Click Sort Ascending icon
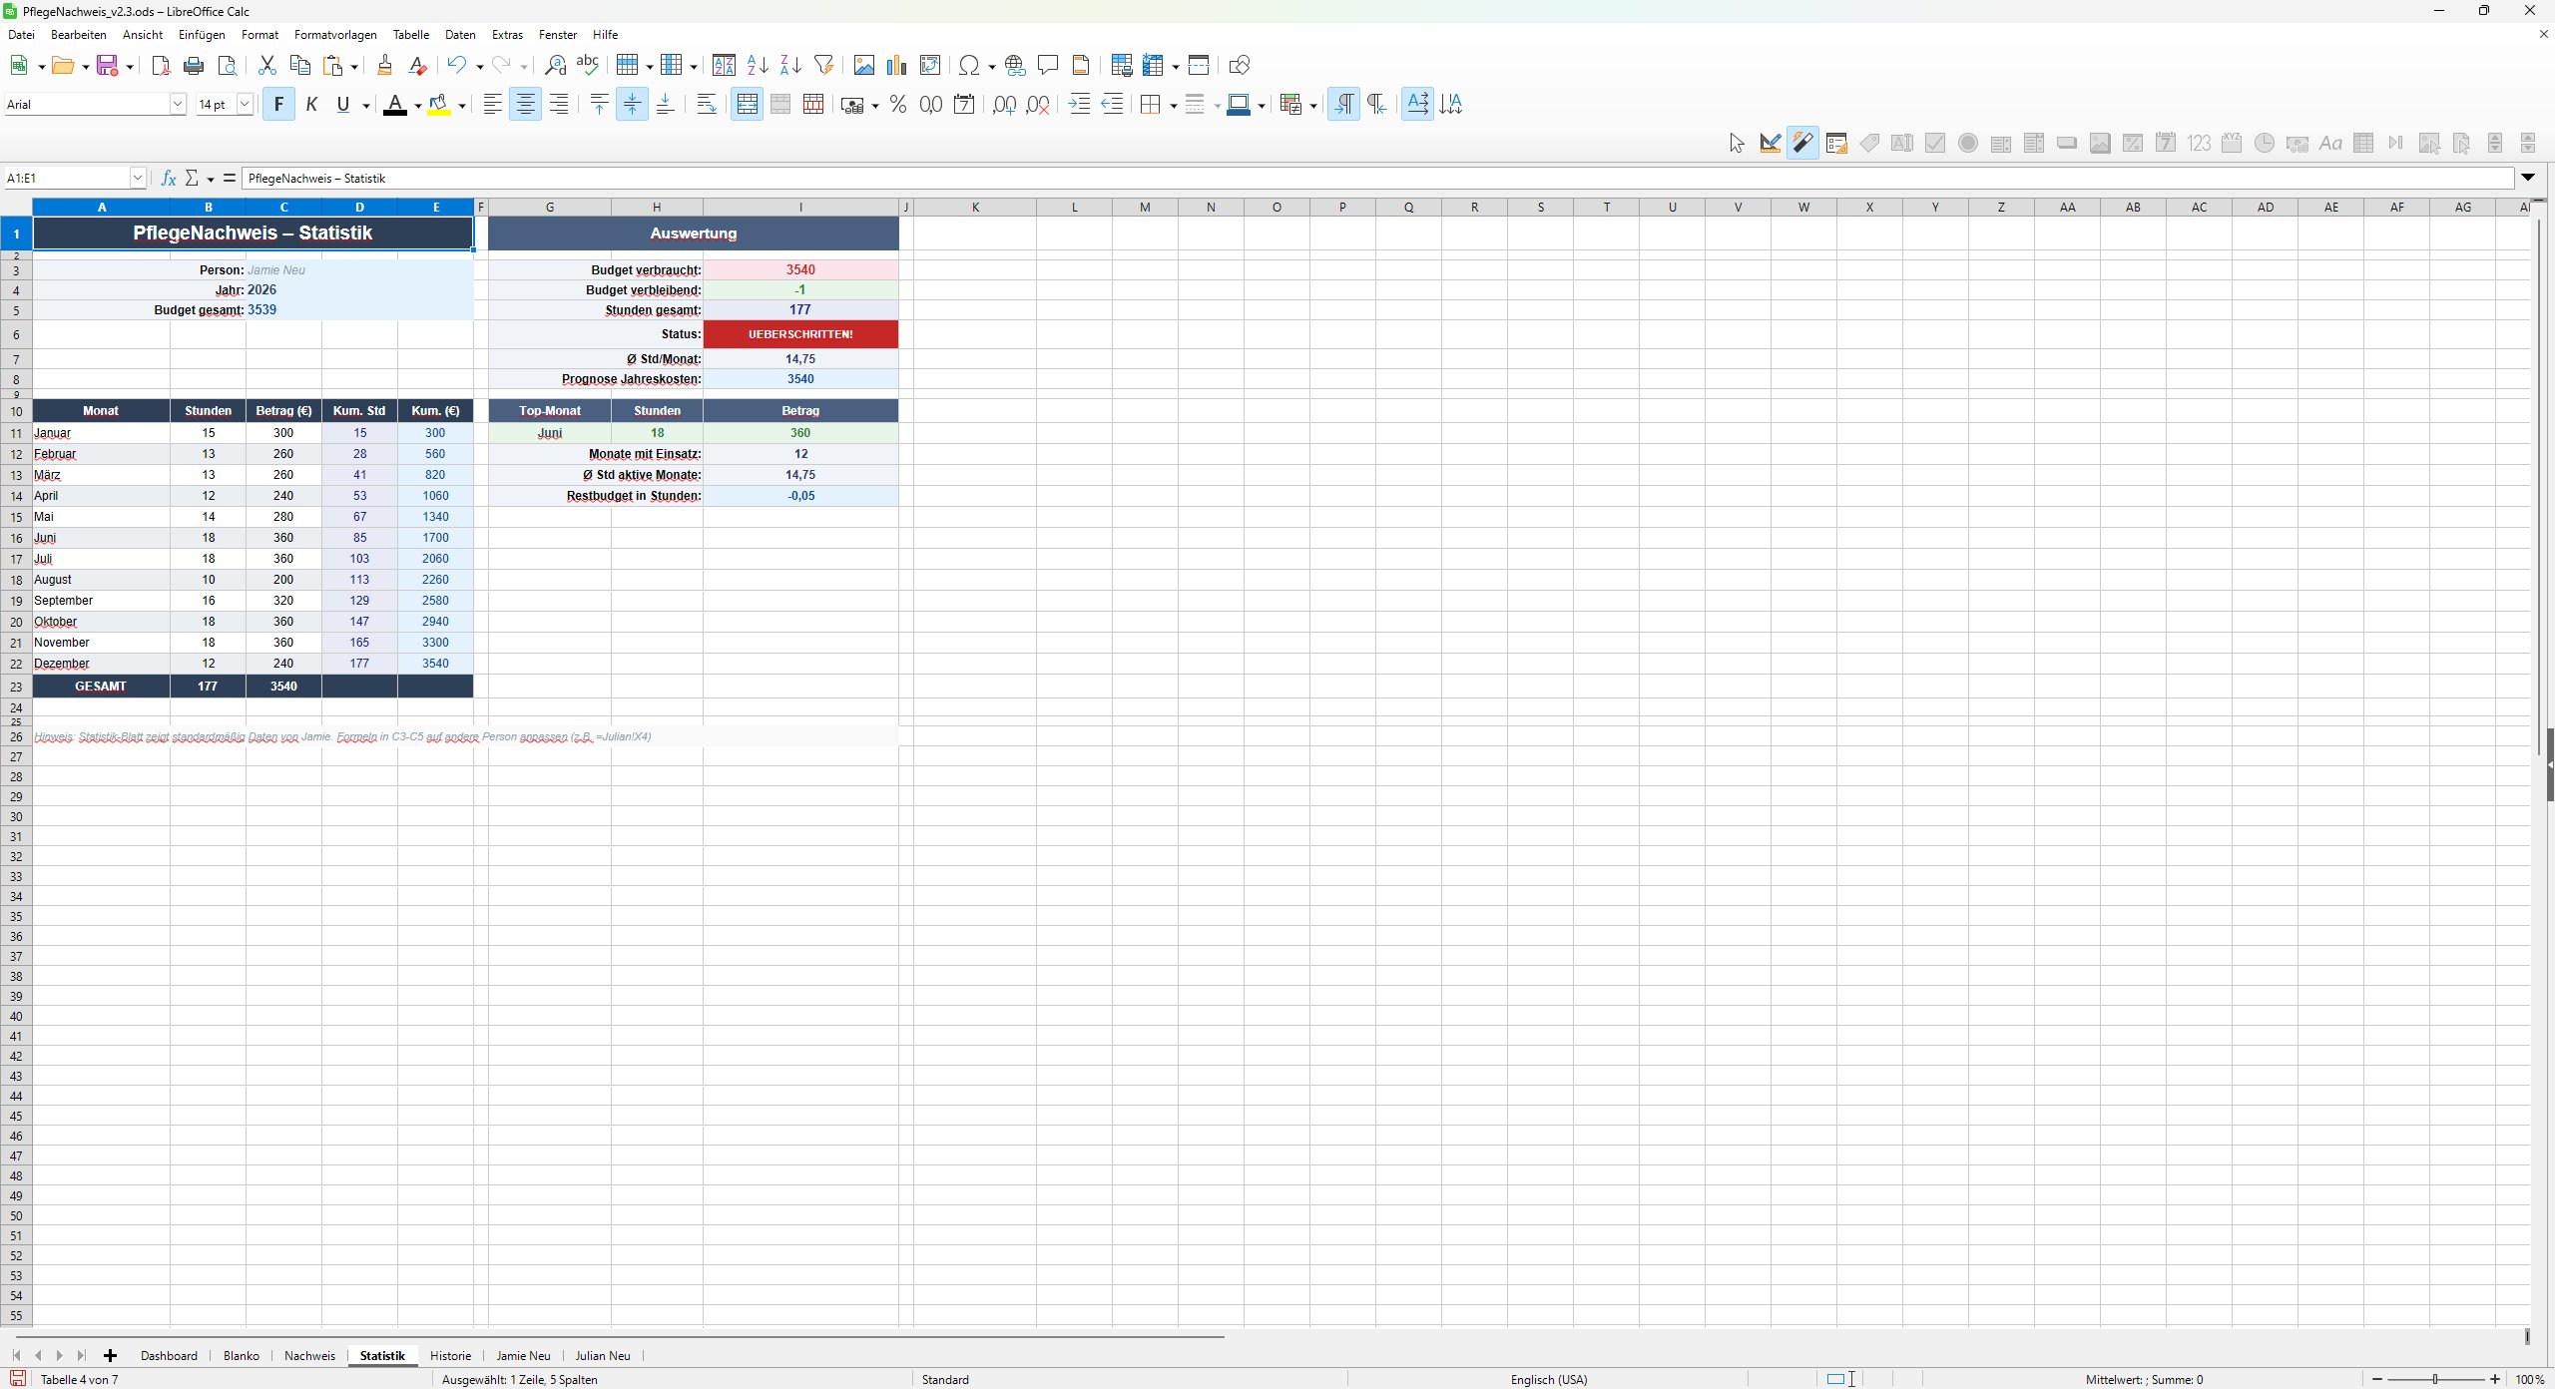 (758, 66)
